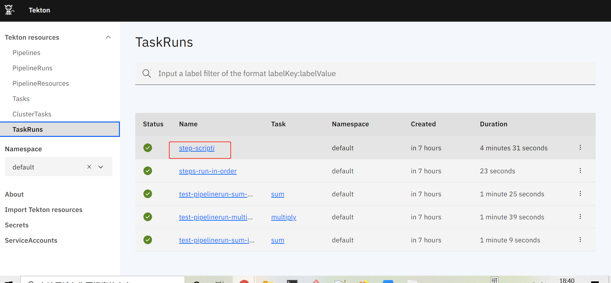Click success status icon of the 1 minute 25 seconds row
Image resolution: width=611 pixels, height=283 pixels.
(148, 194)
